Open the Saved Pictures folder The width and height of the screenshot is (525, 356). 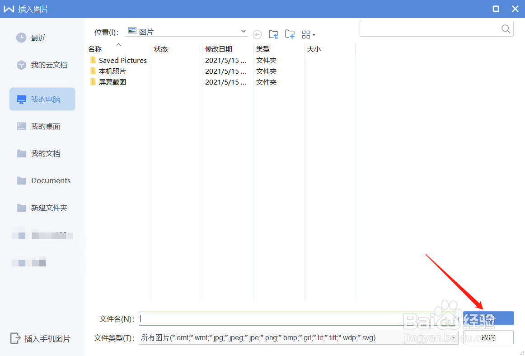click(x=123, y=60)
